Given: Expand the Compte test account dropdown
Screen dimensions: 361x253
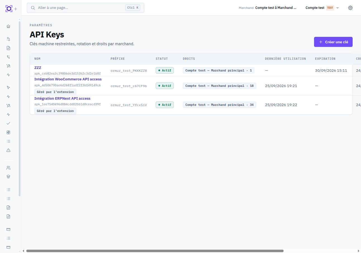Looking at the screenshot, I should pos(322,8).
